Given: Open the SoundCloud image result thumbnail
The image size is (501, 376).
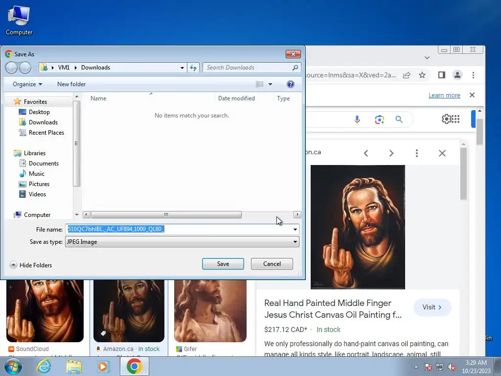Looking at the screenshot, I should (45, 310).
